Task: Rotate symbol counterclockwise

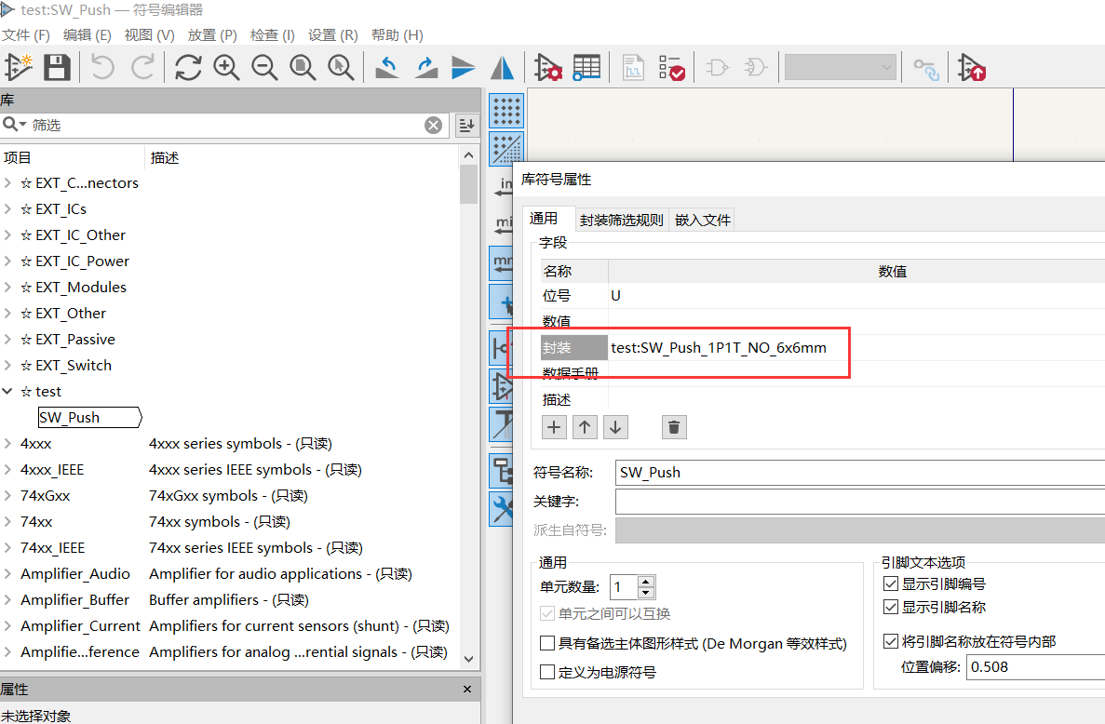Action: point(387,67)
